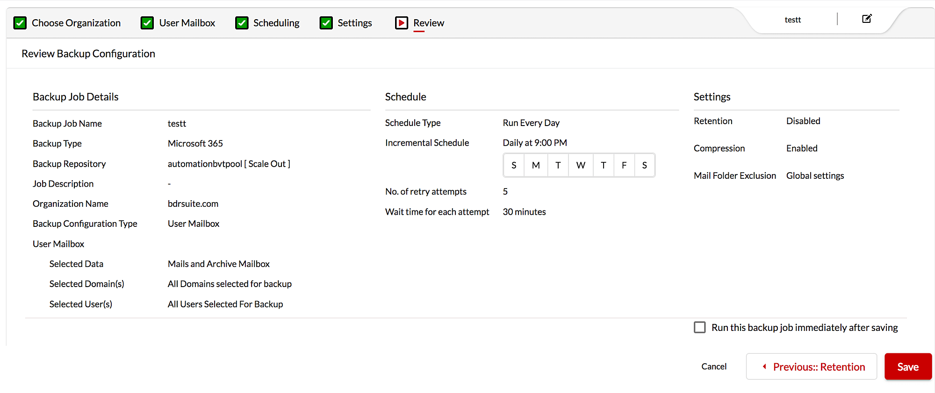Click the Backup Job Details heading
Image resolution: width=935 pixels, height=393 pixels.
point(76,97)
